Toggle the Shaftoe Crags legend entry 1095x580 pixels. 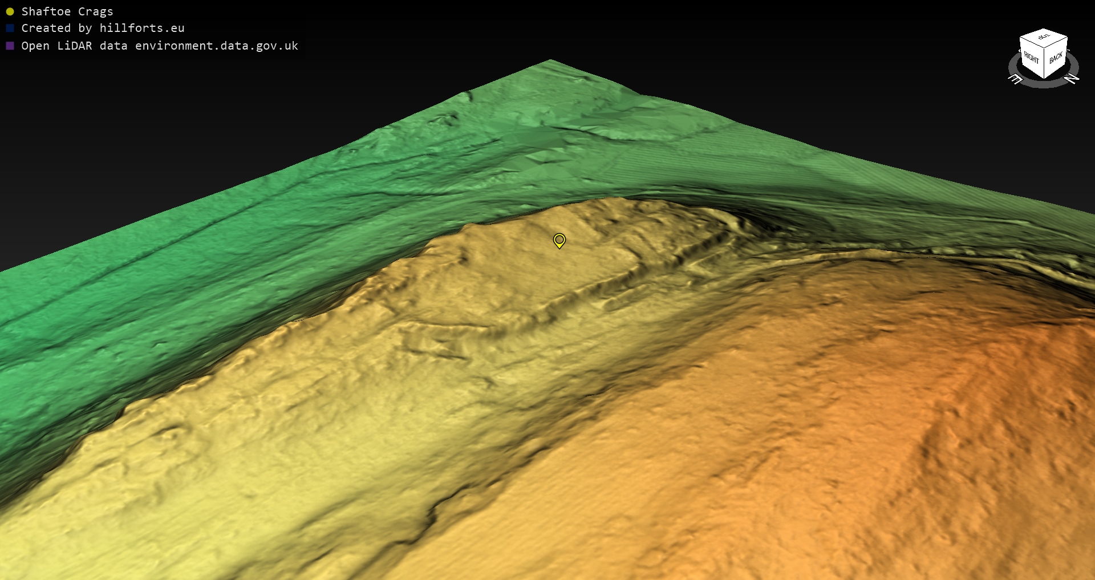pyautogui.click(x=67, y=11)
